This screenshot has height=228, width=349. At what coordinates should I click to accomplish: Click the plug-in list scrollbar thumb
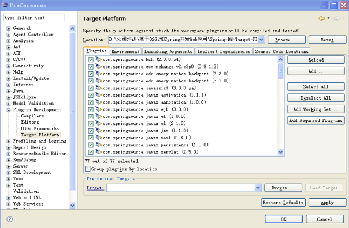(280, 71)
